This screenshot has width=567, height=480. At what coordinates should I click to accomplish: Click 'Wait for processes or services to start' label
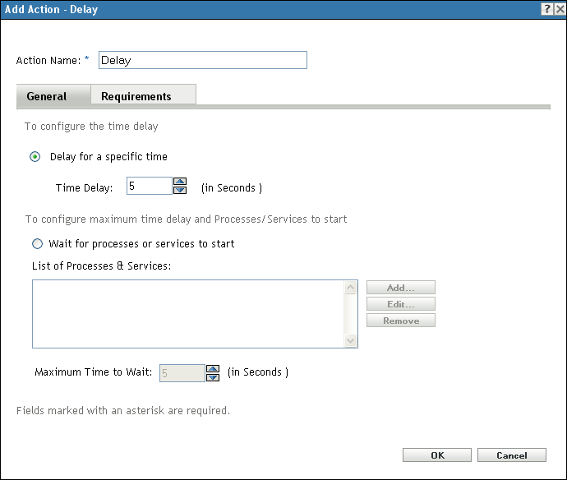point(141,244)
